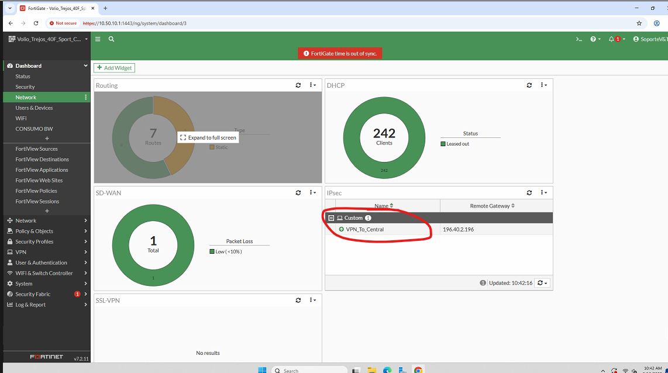This screenshot has width=668, height=373.
Task: Click the Leased out legend swatch
Action: 443,144
